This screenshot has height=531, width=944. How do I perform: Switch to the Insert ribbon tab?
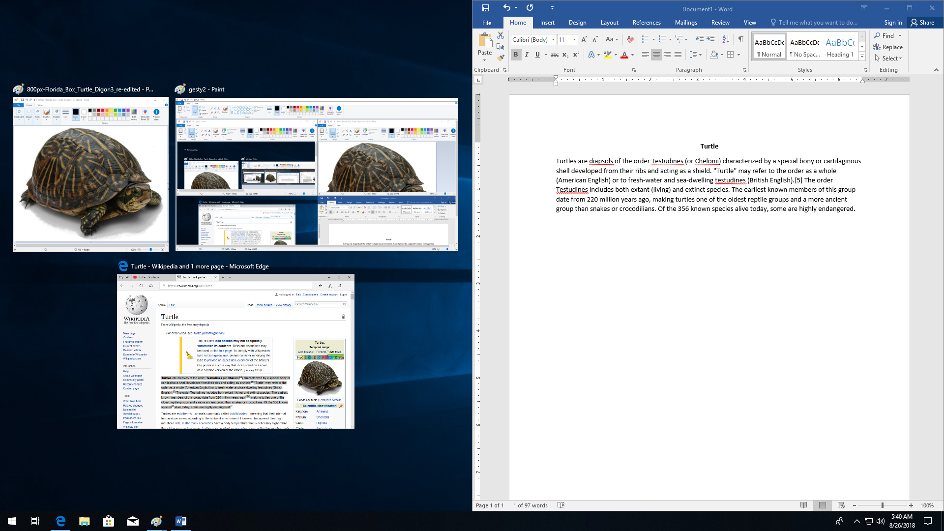click(547, 22)
